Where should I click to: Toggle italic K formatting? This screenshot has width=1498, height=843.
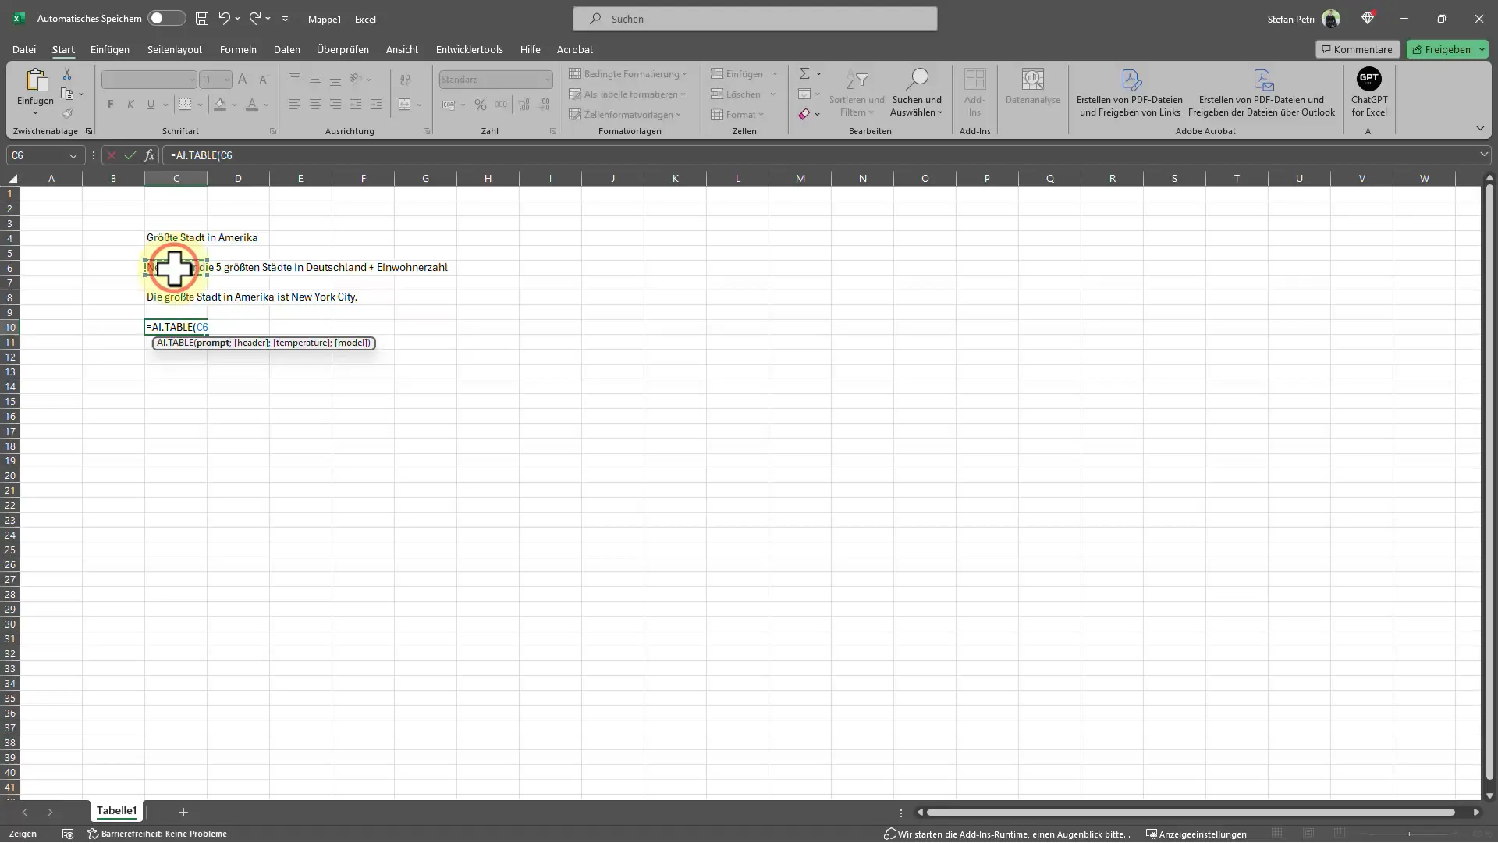(130, 105)
